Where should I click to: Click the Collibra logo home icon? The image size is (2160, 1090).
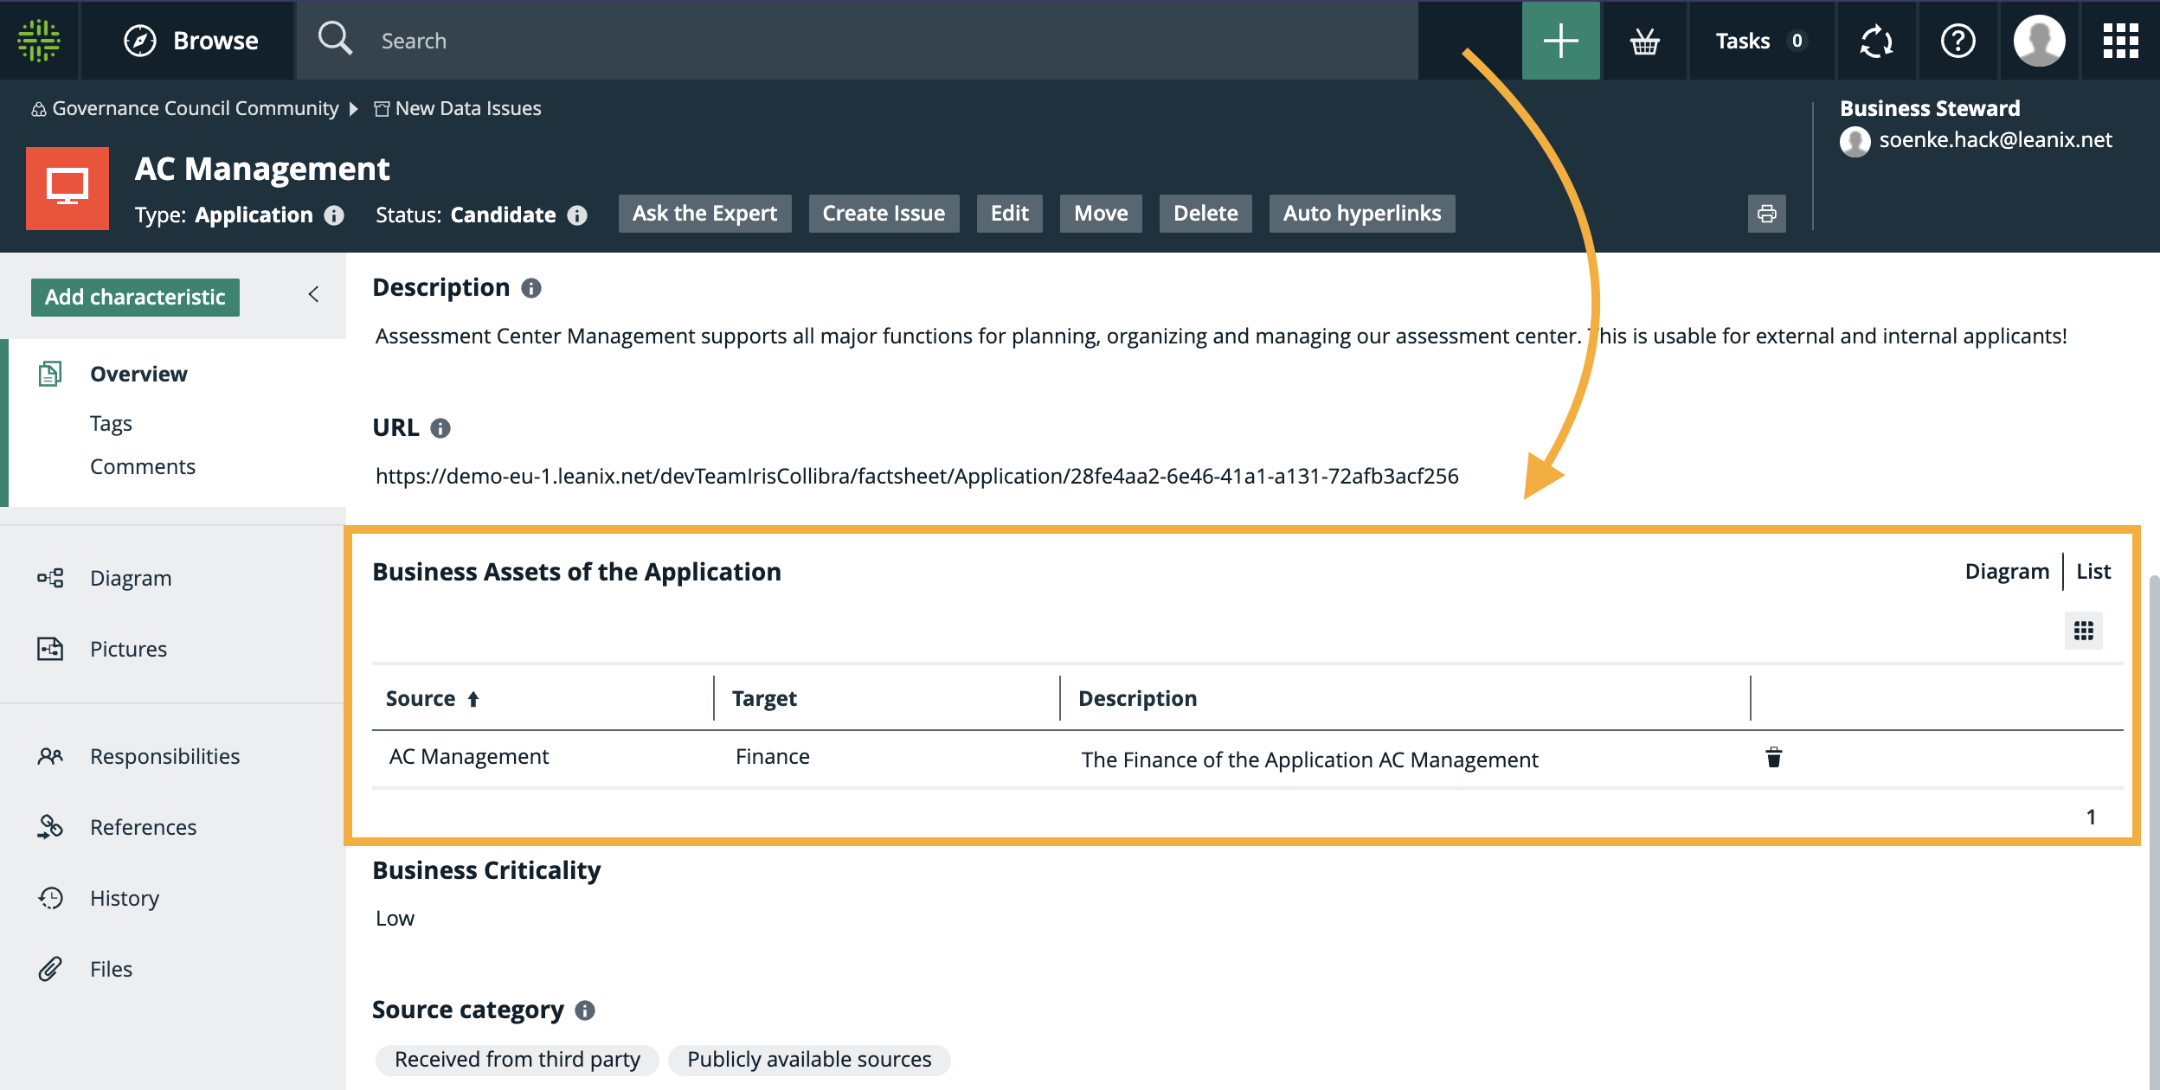39,41
